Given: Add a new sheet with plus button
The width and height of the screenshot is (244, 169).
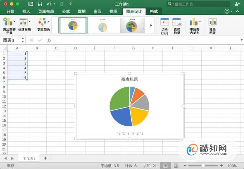Looking at the screenshot, I should 45,158.
